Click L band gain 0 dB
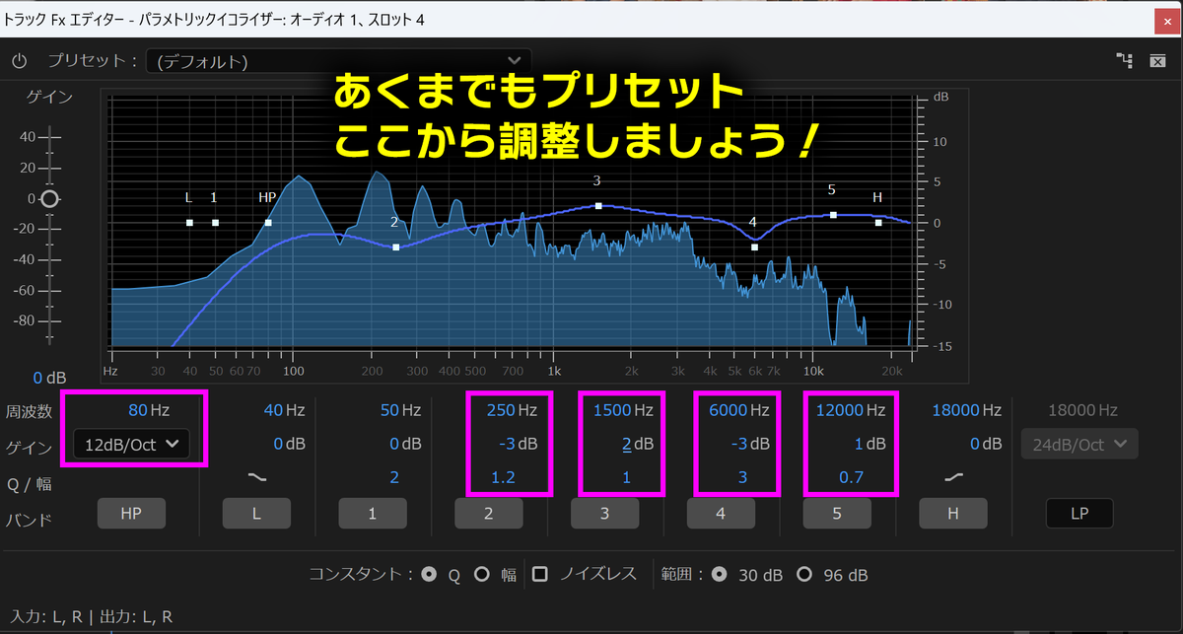Screen dimensions: 1183x634 (289, 444)
